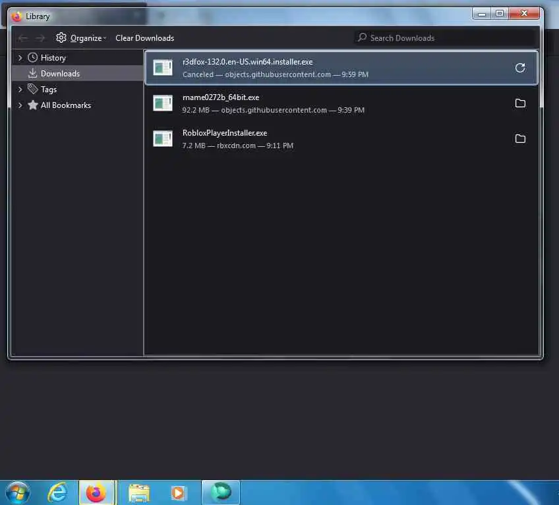Expand the History tree node
Viewport: 559px width, 505px height.
20,57
